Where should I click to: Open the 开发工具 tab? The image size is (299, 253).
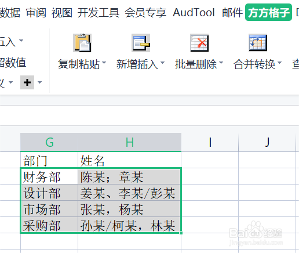(99, 13)
